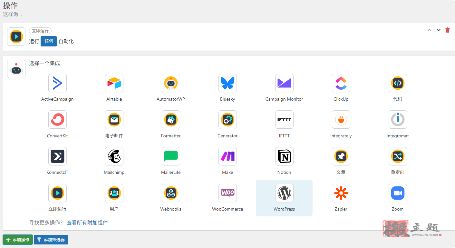Pick the Make integration icon
This screenshot has width=455, height=248.
tap(227, 156)
